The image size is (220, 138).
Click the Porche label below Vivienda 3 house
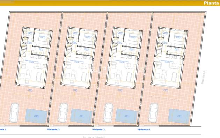pos(120,90)
